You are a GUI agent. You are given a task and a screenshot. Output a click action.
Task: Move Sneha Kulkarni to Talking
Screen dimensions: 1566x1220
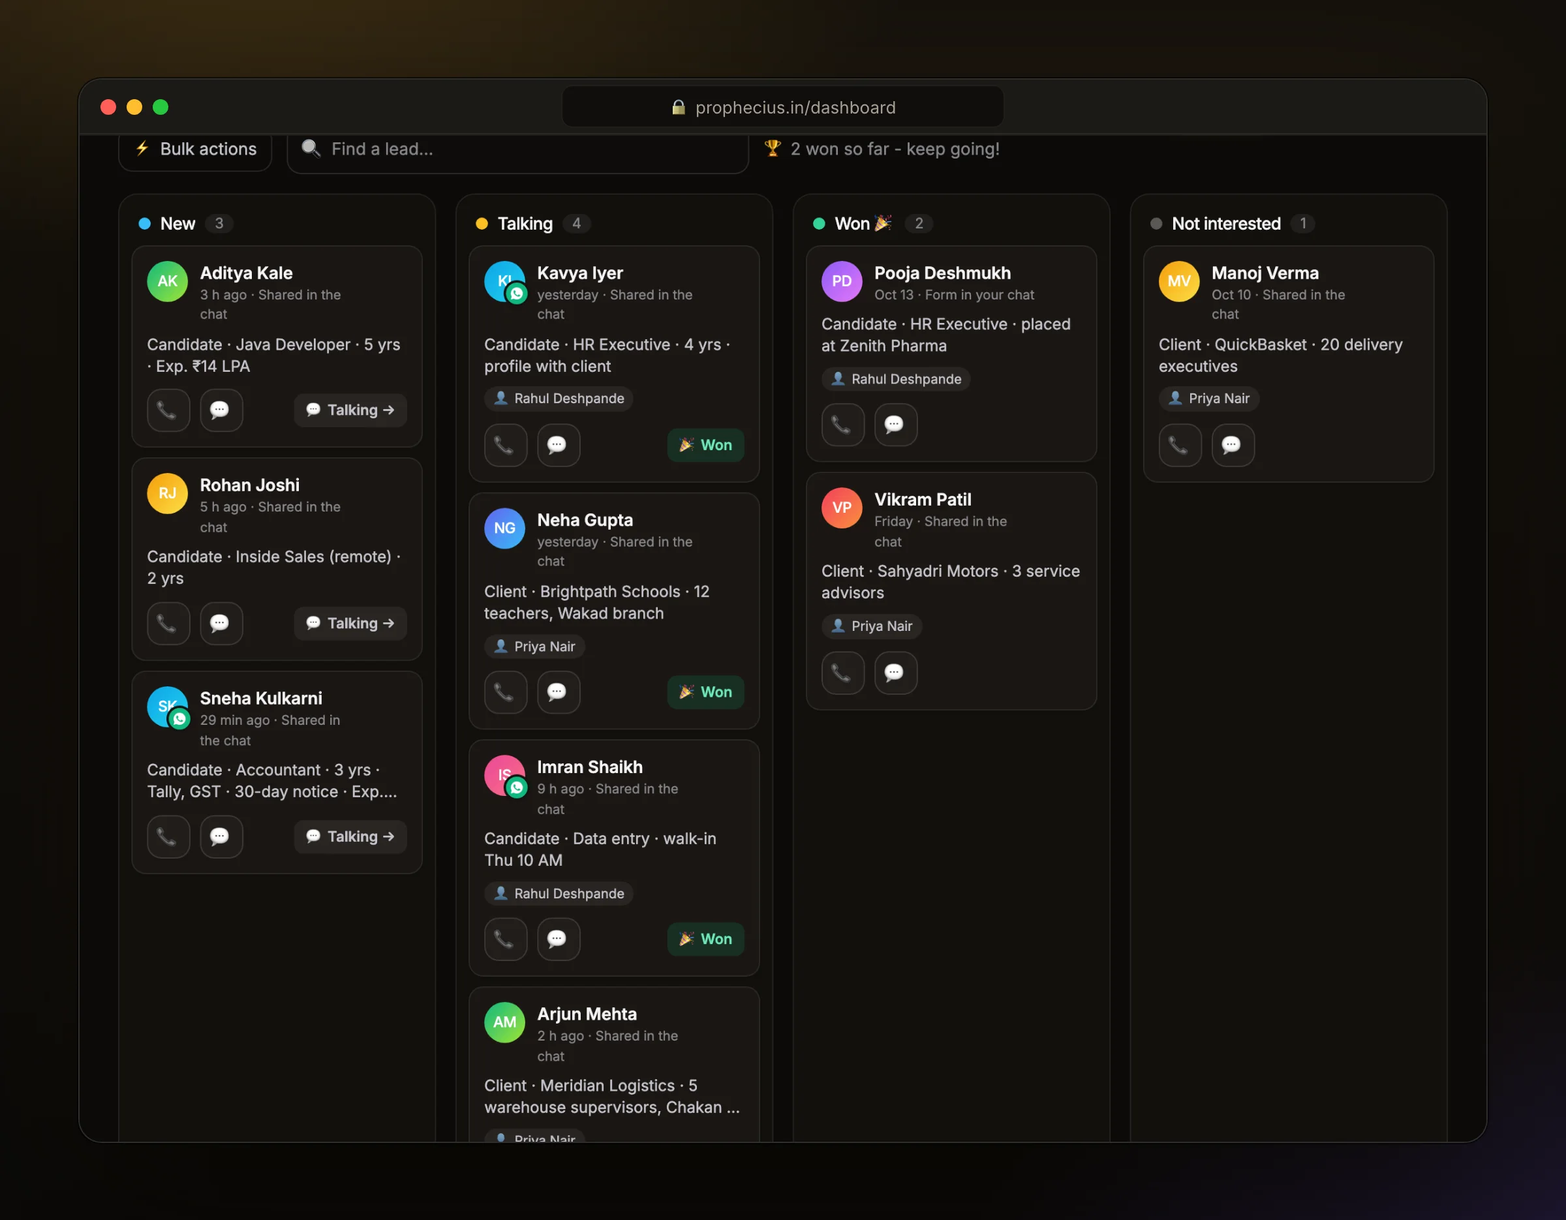(350, 836)
